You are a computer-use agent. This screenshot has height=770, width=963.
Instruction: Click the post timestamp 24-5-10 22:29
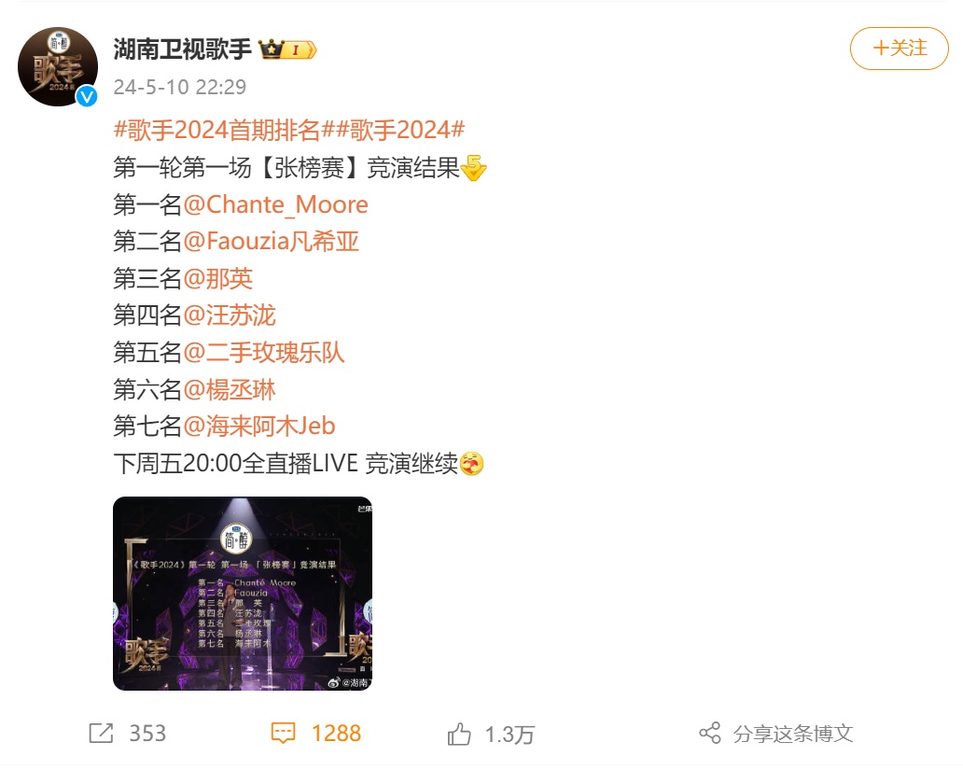tap(180, 87)
